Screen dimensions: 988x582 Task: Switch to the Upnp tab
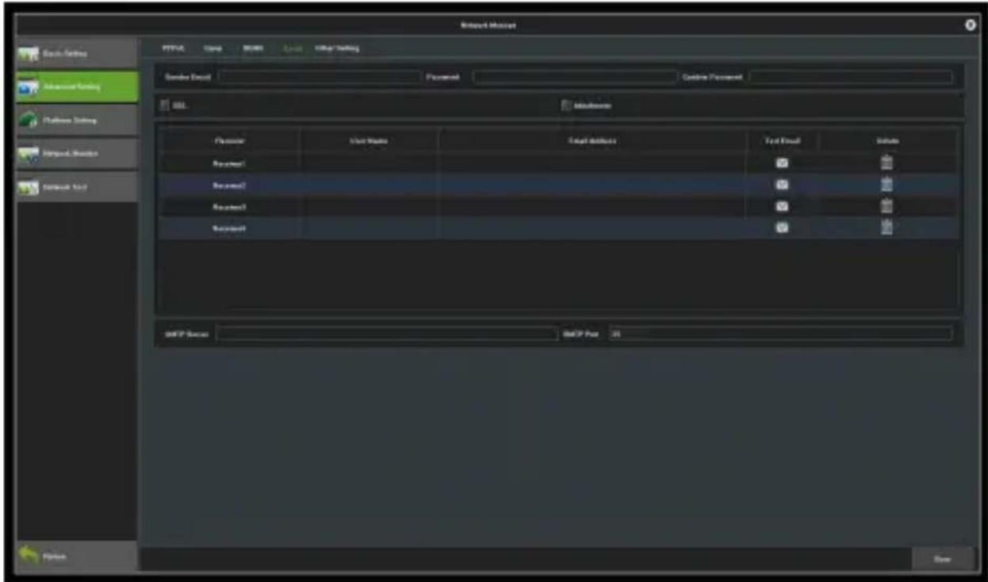(x=213, y=48)
